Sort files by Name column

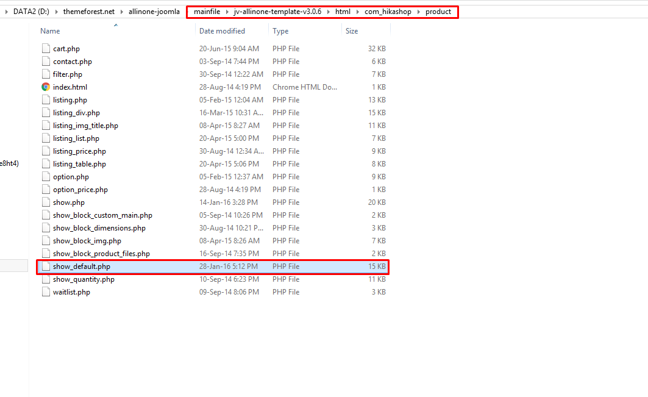click(50, 31)
